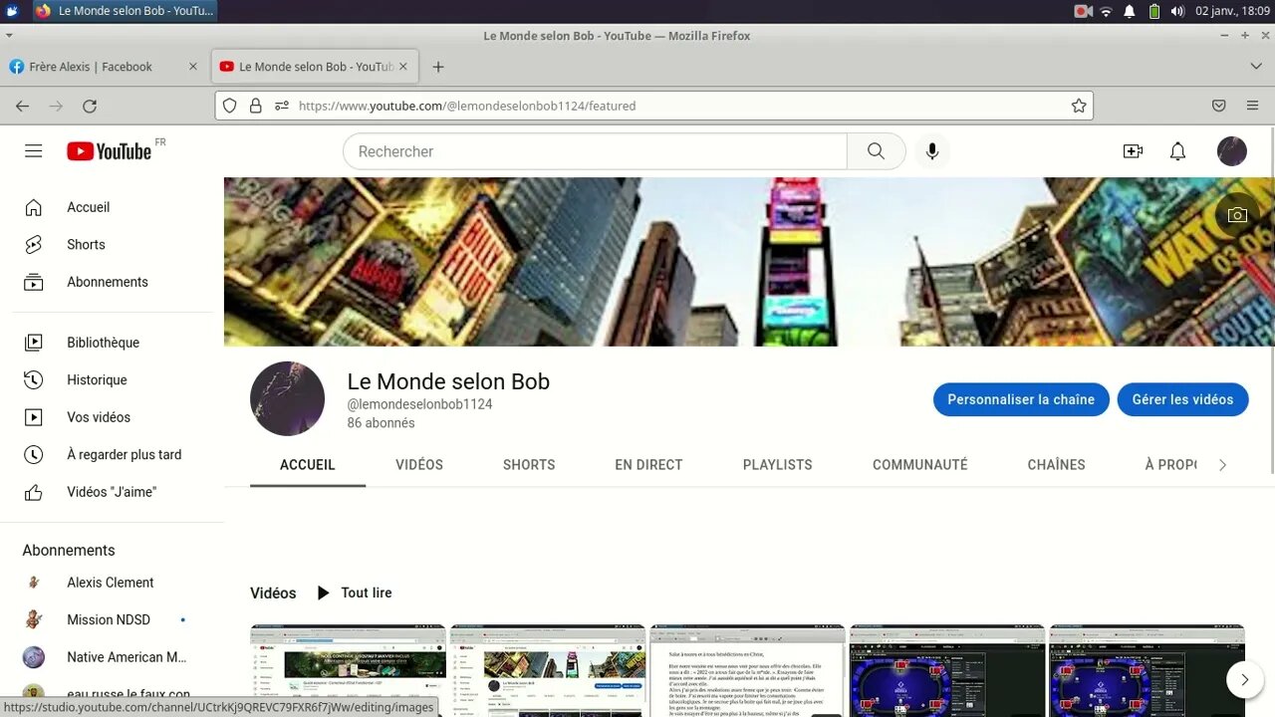
Task: Click the magnifier search button
Action: 876,151
